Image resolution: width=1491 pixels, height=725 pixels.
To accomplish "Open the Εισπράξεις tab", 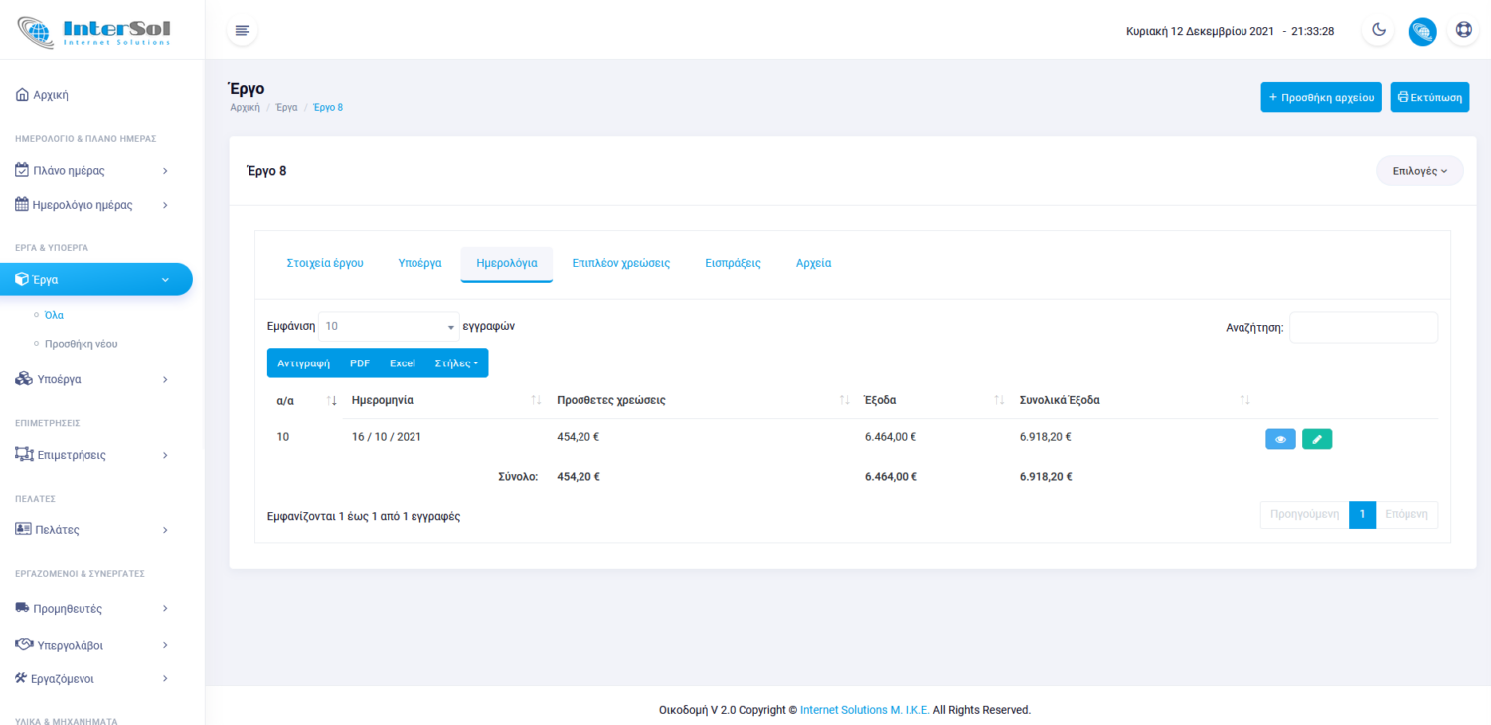I will click(x=733, y=264).
